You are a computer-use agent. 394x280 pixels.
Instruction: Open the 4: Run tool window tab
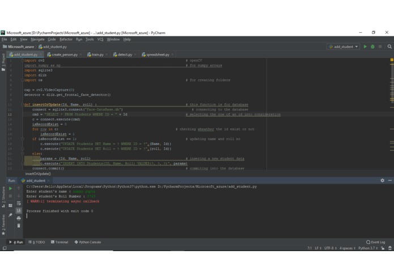[x=16, y=242]
